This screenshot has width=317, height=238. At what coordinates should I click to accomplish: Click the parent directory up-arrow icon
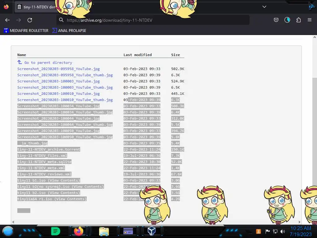pyautogui.click(x=20, y=62)
